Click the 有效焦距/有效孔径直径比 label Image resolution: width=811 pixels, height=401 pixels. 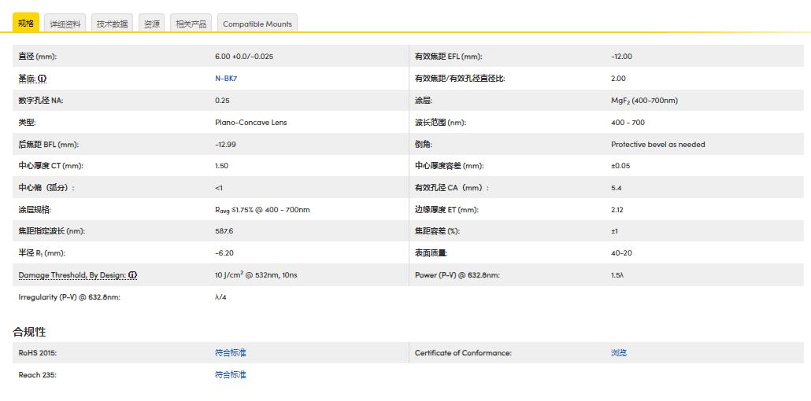click(x=460, y=79)
